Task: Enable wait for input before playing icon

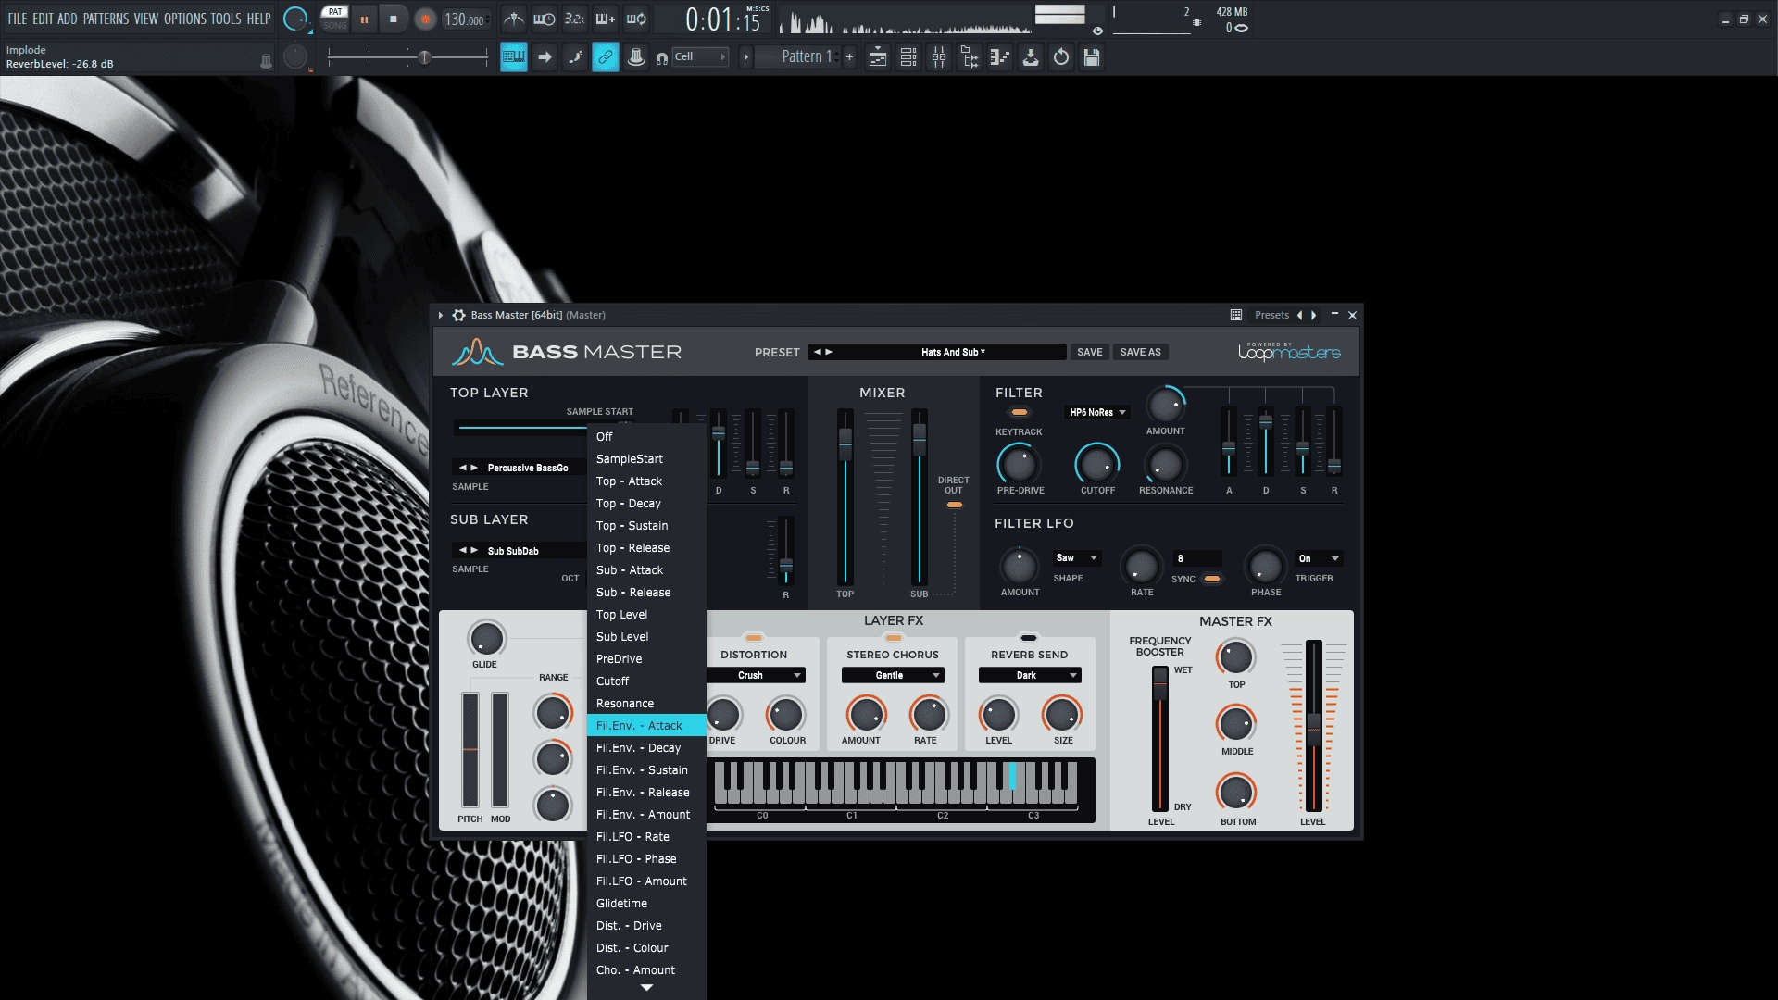Action: (x=545, y=19)
